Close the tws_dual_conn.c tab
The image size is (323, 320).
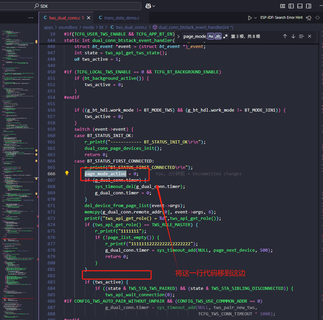click(88, 18)
